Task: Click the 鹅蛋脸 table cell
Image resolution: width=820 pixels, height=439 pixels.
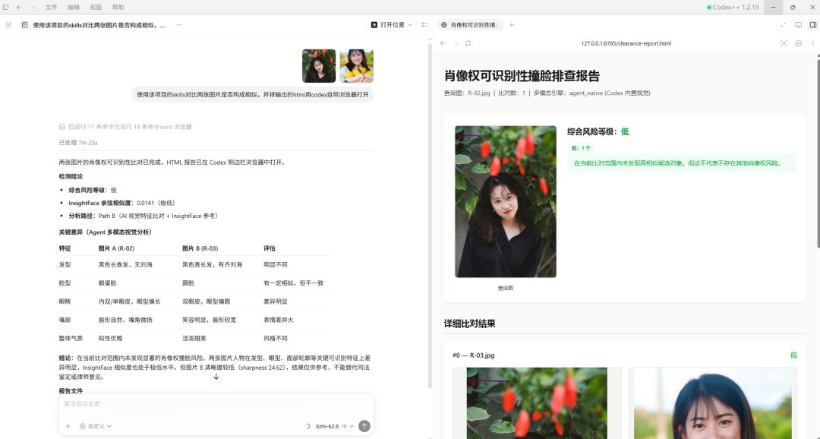Action: pyautogui.click(x=107, y=283)
